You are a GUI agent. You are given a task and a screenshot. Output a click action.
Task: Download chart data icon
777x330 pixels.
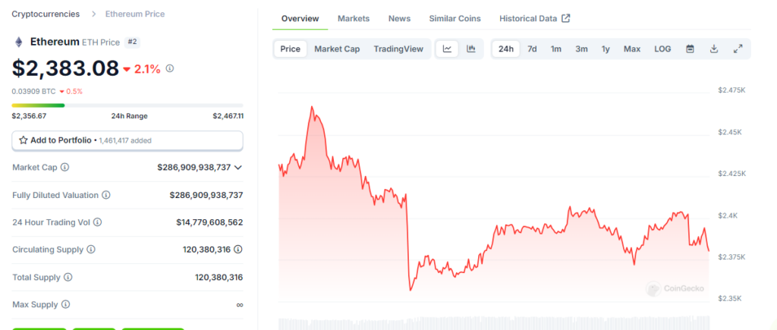pos(714,49)
